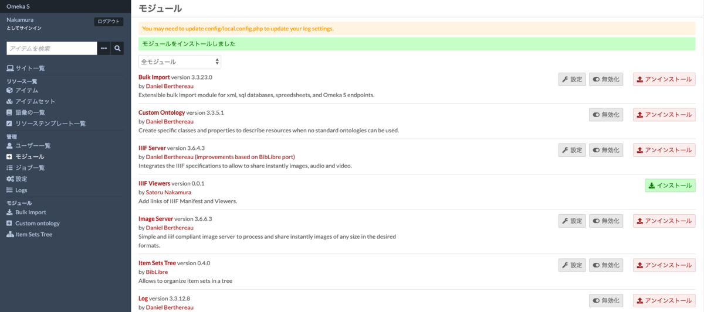This screenshot has width=704, height=312.
Task: Open アイテム in the sidebar
Action: point(22,90)
